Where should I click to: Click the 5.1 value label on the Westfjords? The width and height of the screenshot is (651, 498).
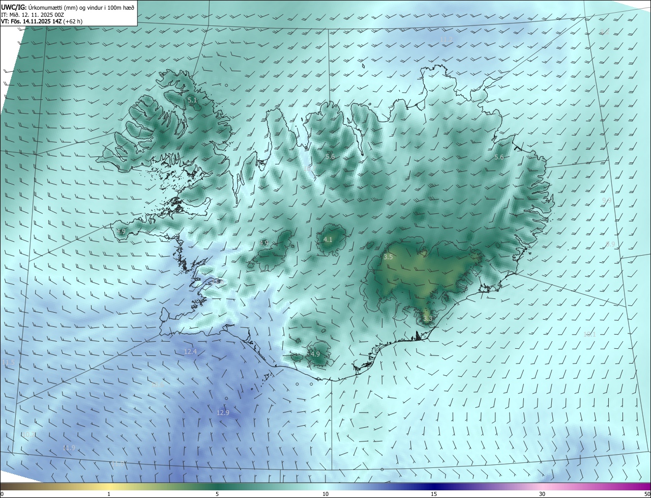coord(192,100)
